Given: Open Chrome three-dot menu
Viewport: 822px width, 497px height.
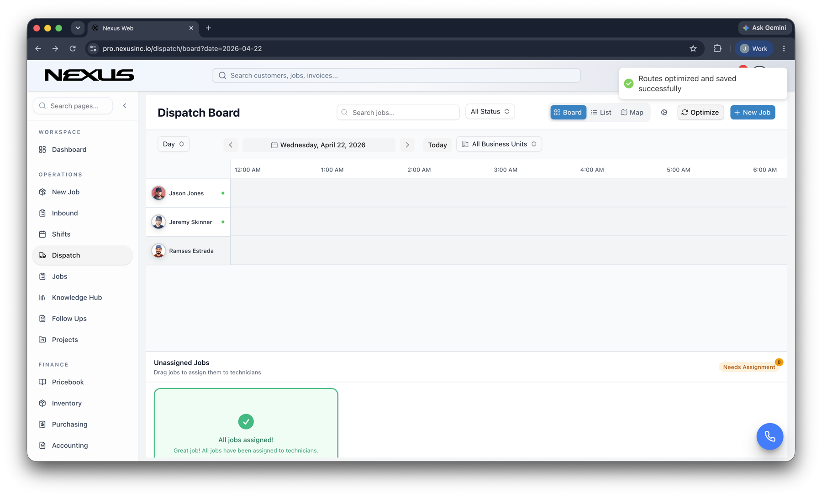Looking at the screenshot, I should [784, 48].
